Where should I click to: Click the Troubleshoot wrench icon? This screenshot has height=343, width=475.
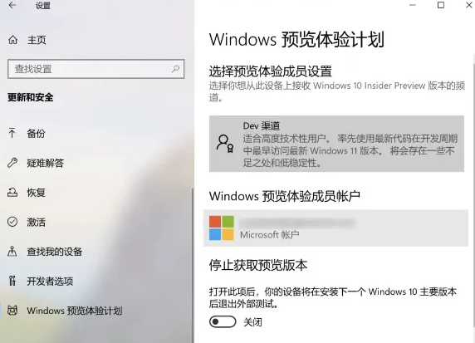point(12,163)
